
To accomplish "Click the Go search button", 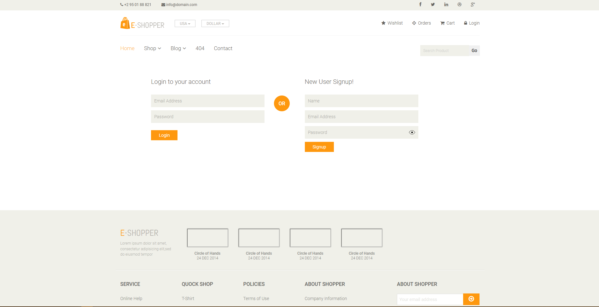I will click(x=474, y=50).
